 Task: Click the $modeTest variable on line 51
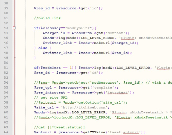point(51,68)
